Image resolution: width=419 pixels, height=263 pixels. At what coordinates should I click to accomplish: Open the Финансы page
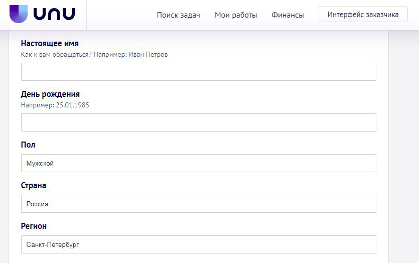pyautogui.click(x=288, y=15)
